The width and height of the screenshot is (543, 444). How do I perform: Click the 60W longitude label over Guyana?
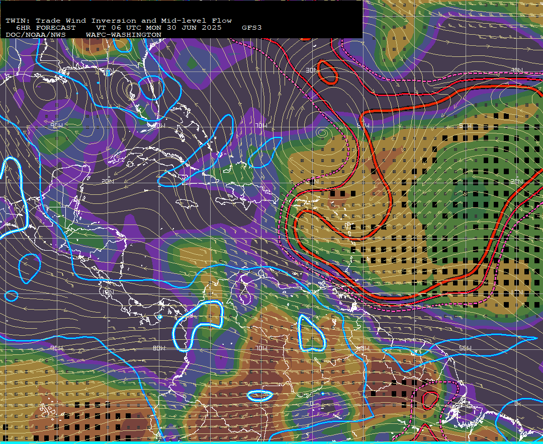[364, 348]
